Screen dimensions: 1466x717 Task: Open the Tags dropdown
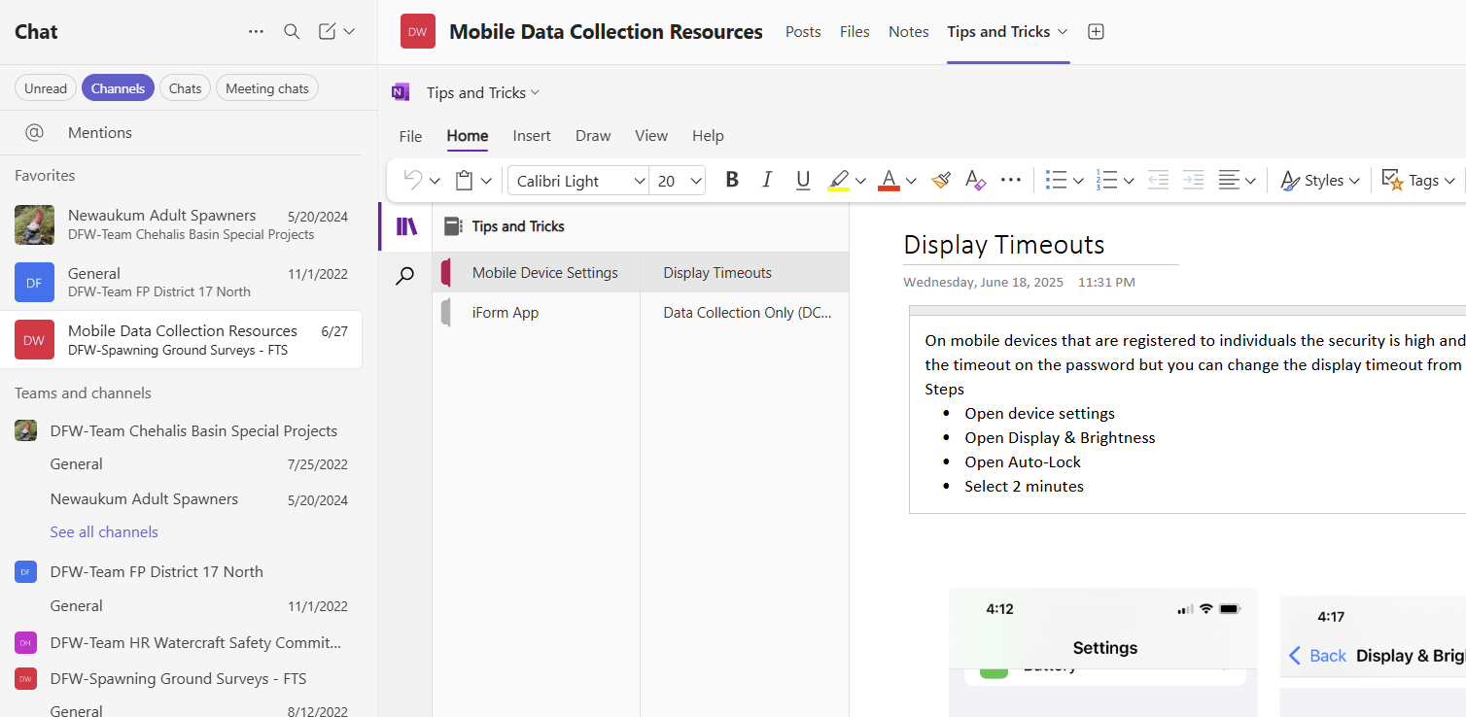tap(1418, 181)
